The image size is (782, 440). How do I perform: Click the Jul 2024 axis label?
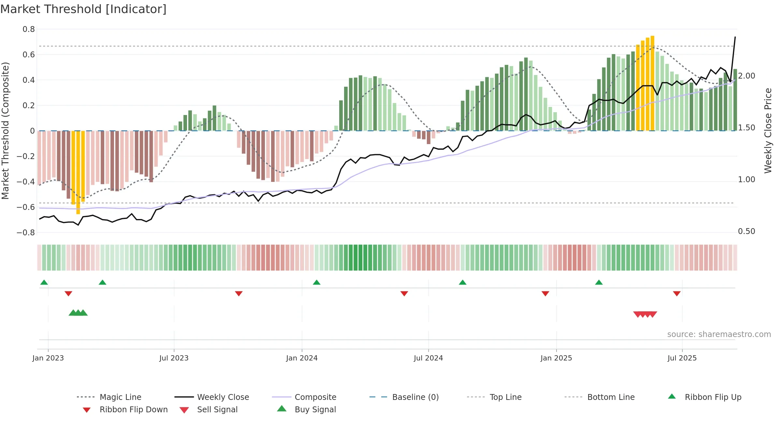point(428,358)
